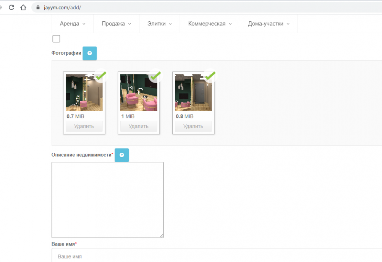Screen dimensions: 382x262
Task: Click green checkmark on second photo
Action: pos(155,76)
